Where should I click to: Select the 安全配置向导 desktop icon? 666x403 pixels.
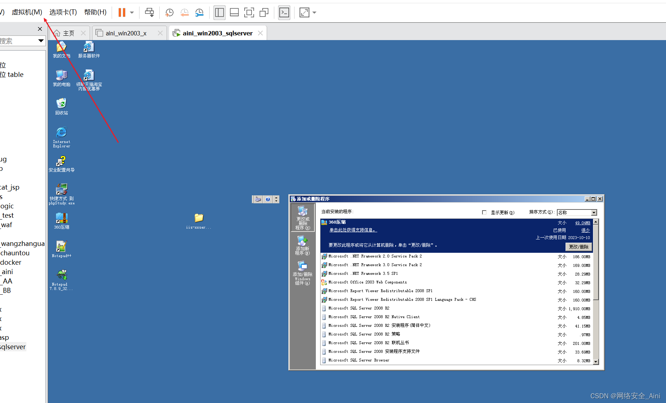pos(61,164)
